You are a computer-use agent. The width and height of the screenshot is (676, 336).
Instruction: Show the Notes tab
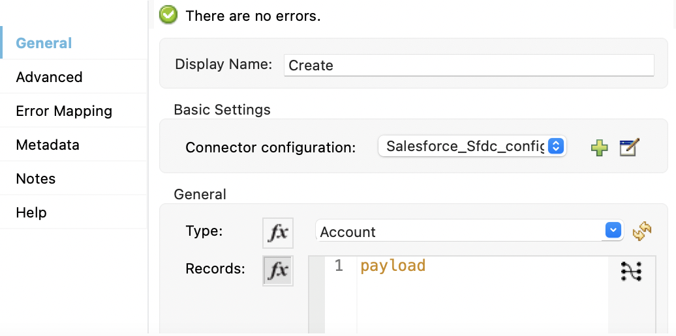[x=36, y=178]
